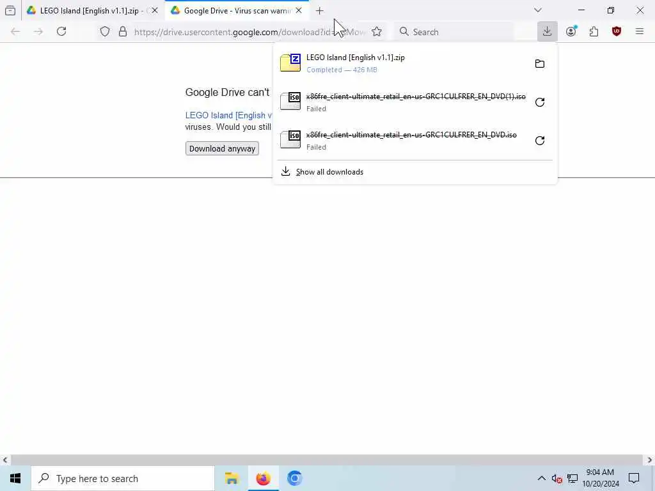
Task: Go forward to next page
Action: [38, 32]
